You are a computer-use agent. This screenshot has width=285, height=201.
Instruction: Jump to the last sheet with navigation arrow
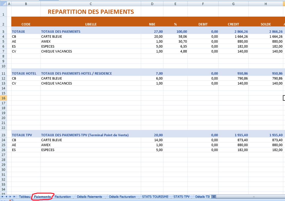tap(14, 197)
